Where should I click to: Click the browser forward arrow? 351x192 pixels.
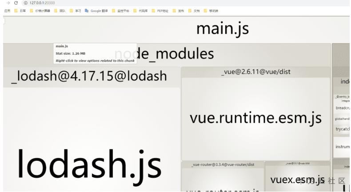[x=8, y=3]
